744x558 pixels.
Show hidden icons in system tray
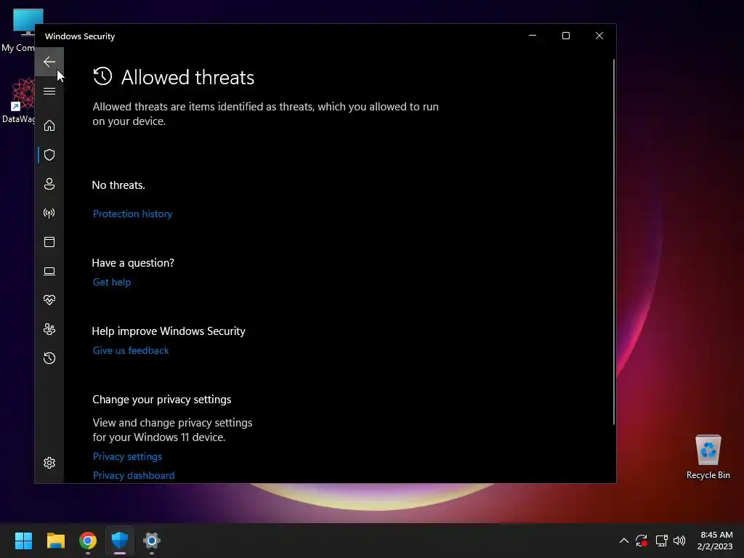[x=624, y=541]
